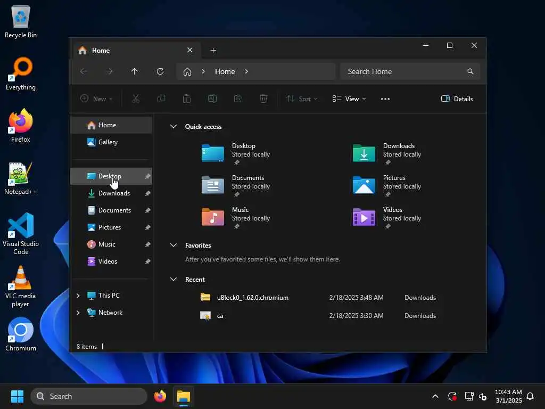Show hidden system tray icons
545x409 pixels.
click(435, 396)
